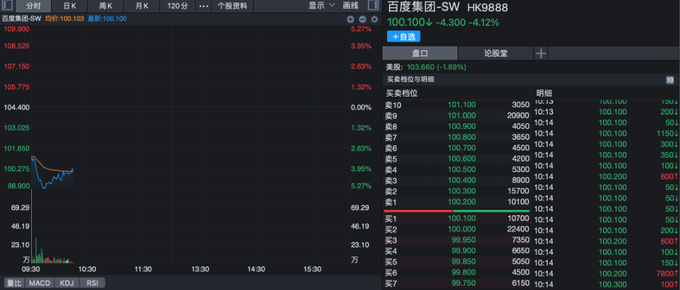The width and height of the screenshot is (680, 290).
Task: Click the 10:30 time axis label
Action: click(x=87, y=269)
